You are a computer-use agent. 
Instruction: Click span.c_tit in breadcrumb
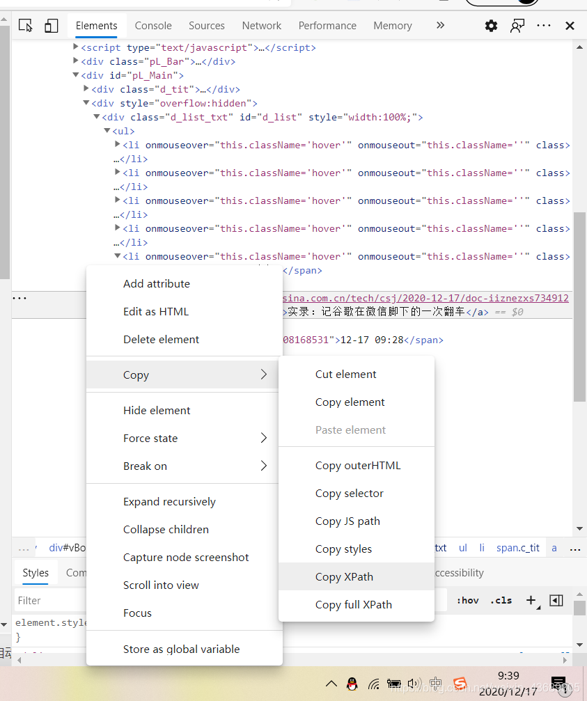(517, 548)
